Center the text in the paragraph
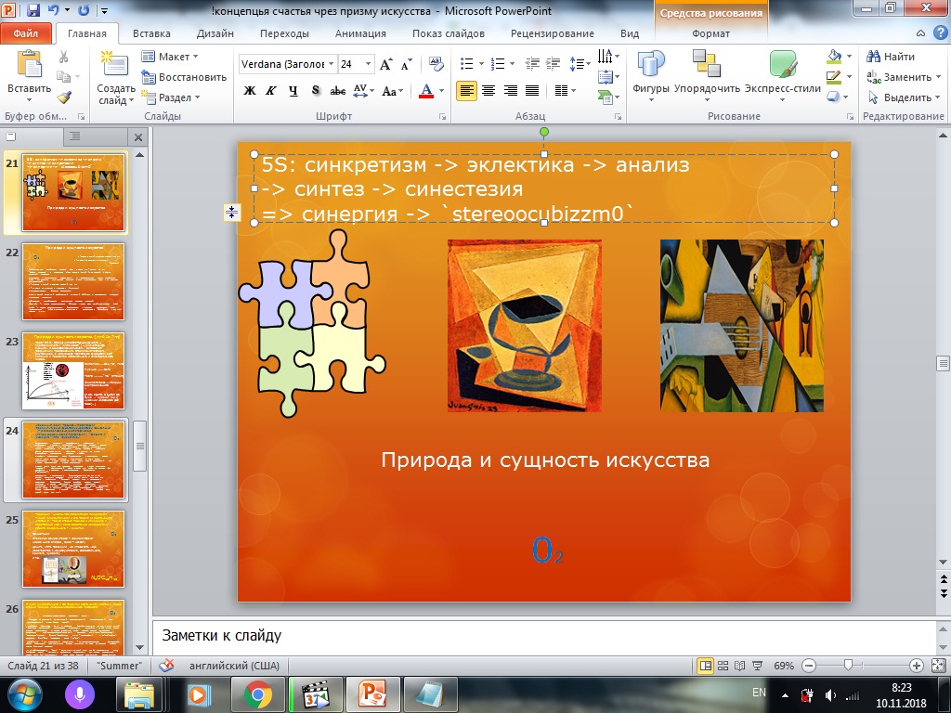 pyautogui.click(x=489, y=91)
